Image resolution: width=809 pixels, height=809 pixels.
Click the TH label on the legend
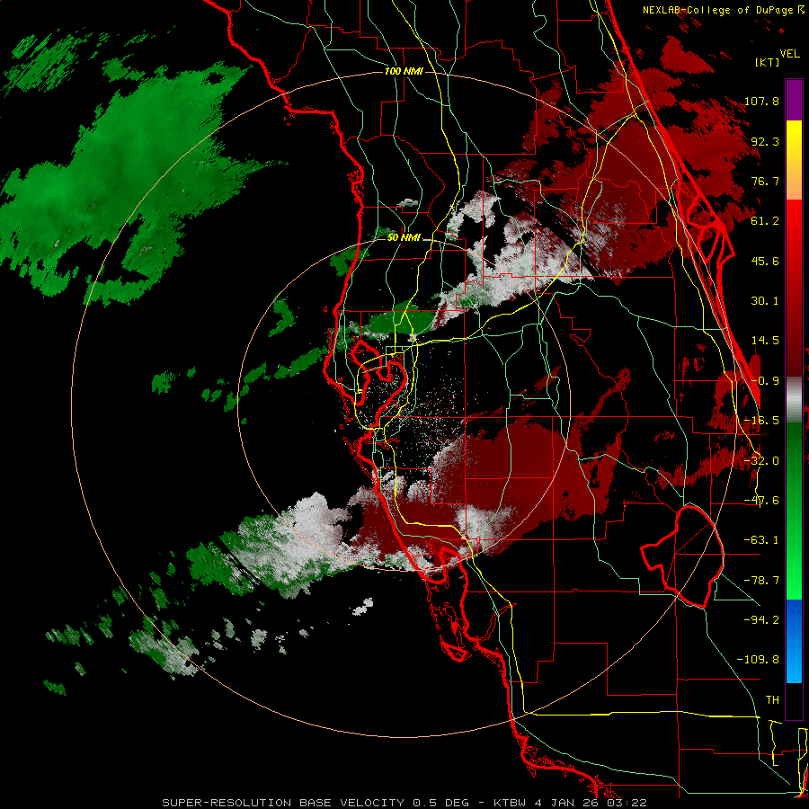pyautogui.click(x=772, y=700)
